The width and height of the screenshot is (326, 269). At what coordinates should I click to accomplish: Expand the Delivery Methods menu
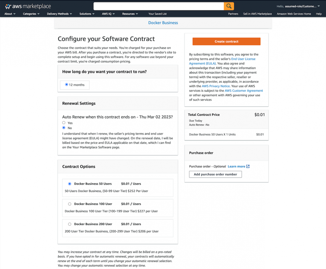pos(59,14)
